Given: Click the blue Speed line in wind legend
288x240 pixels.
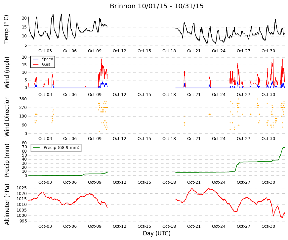Looking at the screenshot, I should [x=36, y=59].
